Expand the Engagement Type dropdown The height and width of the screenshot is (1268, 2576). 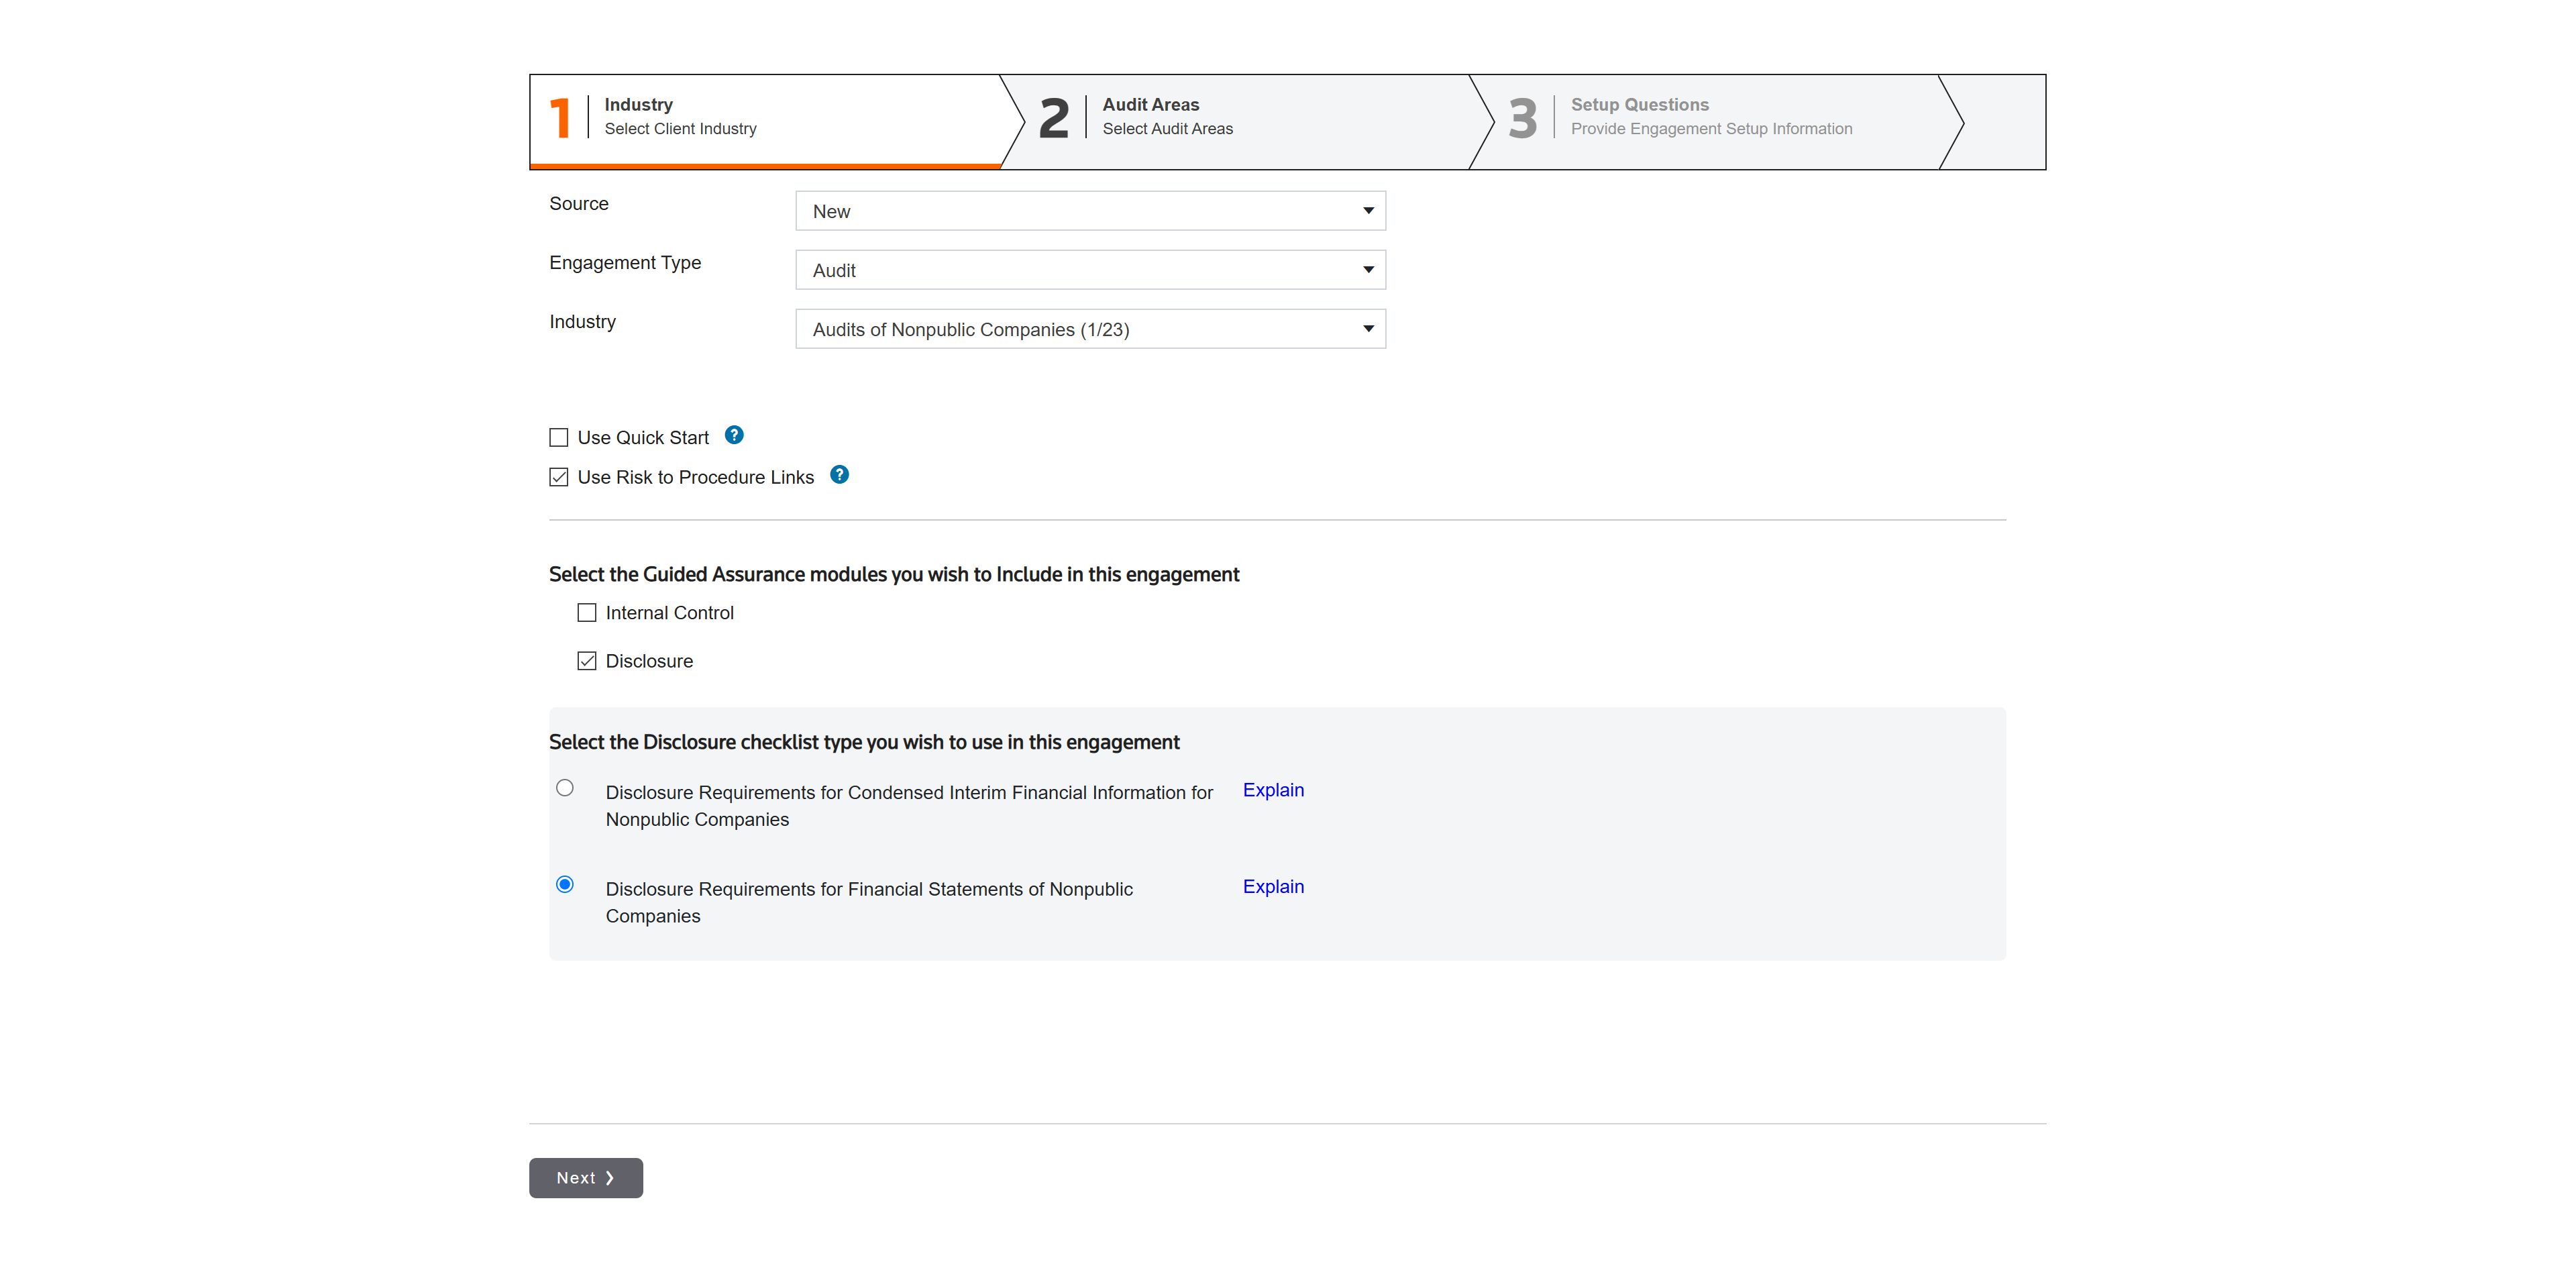pos(1090,270)
